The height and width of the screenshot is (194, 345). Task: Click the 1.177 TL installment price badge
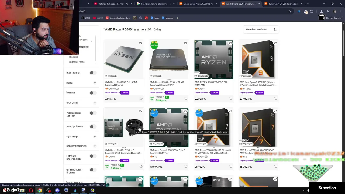coord(125,93)
